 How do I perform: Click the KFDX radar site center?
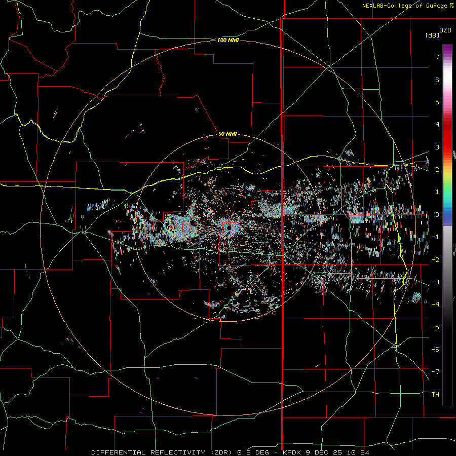[x=229, y=227]
